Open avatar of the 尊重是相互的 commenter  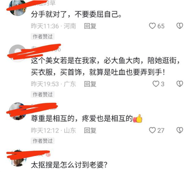pos(18,111)
